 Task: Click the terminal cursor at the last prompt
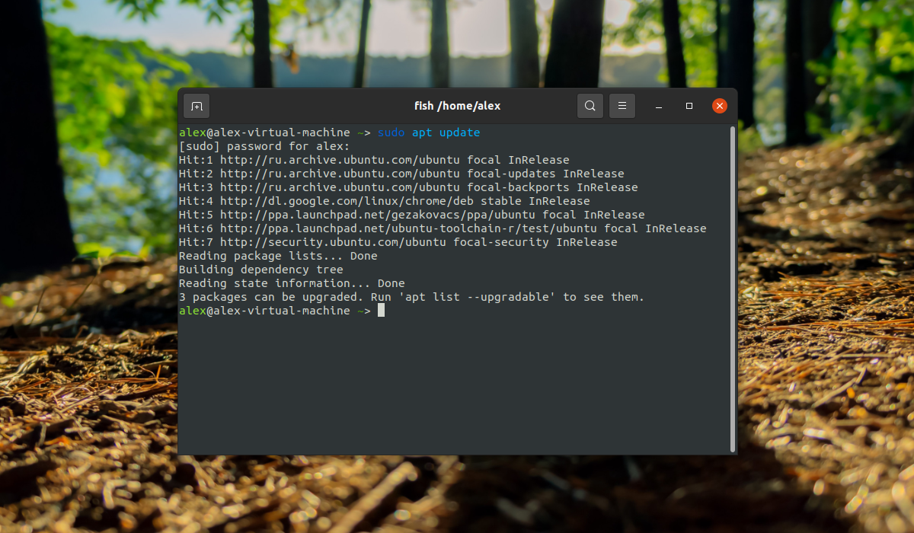tap(381, 311)
